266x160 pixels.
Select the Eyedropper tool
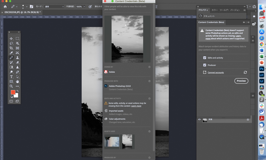pyautogui.click(x=11, y=53)
